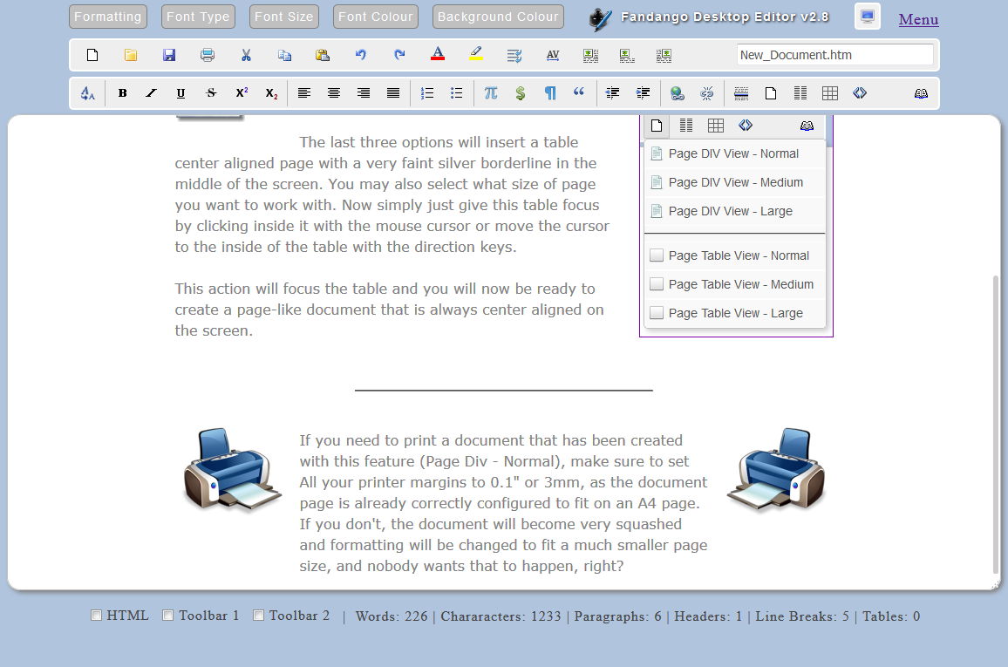Open HTML source view with the code icon
This screenshot has height=667, width=1008.
pyautogui.click(x=859, y=92)
